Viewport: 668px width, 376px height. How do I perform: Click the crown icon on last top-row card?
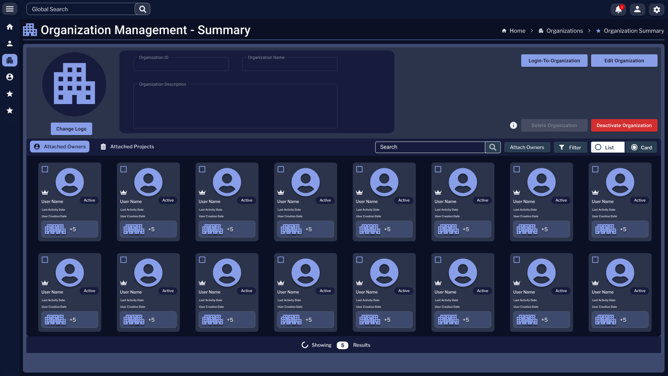click(x=595, y=192)
